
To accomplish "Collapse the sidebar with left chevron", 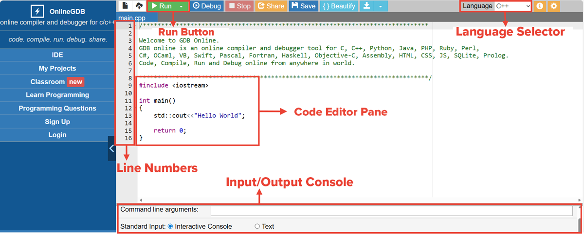I will pos(111,148).
